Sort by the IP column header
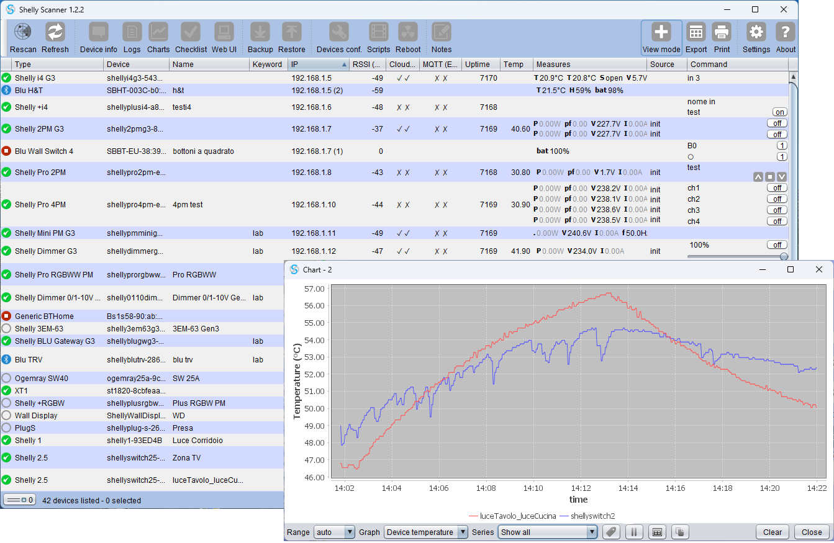The height and width of the screenshot is (543, 834). coord(319,64)
